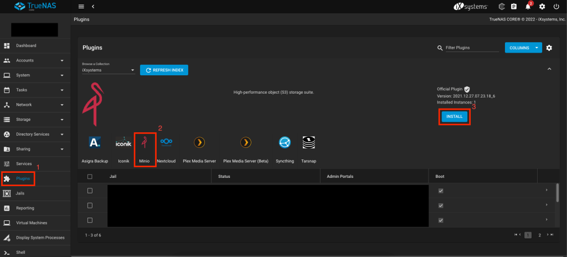Open Shell in the sidebar

coord(35,253)
